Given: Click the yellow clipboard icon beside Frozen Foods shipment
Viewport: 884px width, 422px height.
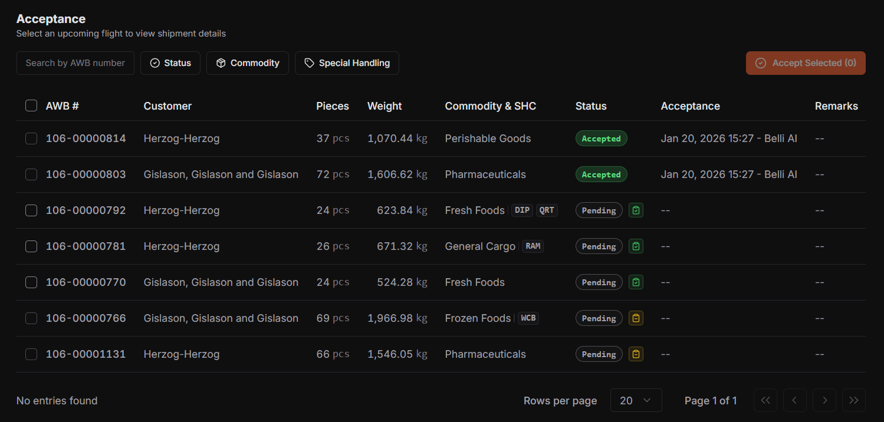Looking at the screenshot, I should (x=636, y=318).
